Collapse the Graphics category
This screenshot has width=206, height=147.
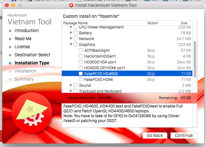[x=71, y=45]
